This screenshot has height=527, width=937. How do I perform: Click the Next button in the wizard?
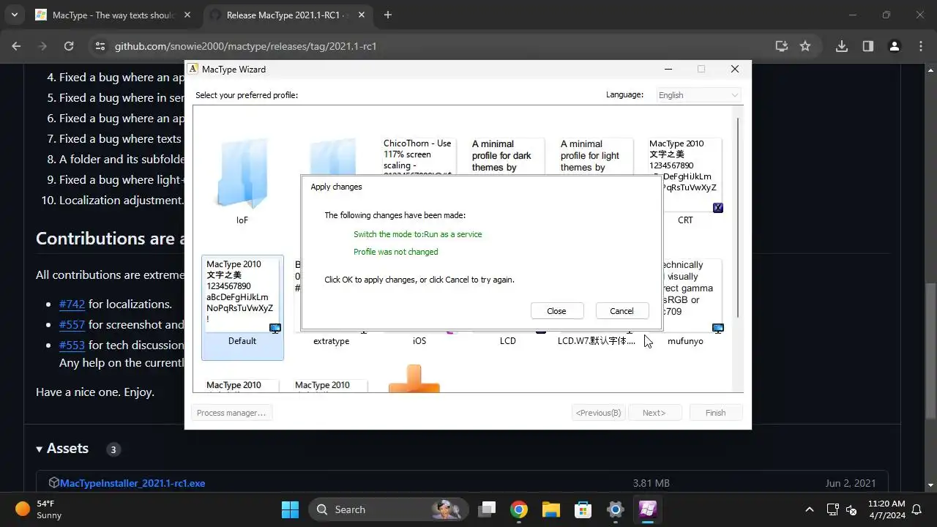click(x=654, y=413)
